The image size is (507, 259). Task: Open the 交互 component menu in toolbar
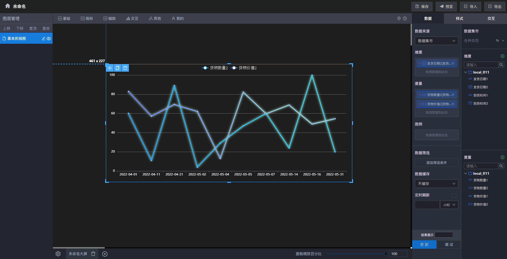132,18
